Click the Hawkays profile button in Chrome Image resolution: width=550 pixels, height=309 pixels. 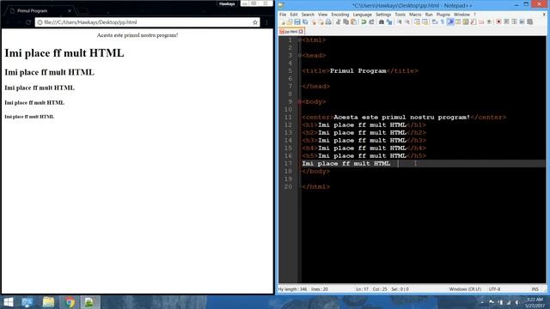click(x=227, y=3)
